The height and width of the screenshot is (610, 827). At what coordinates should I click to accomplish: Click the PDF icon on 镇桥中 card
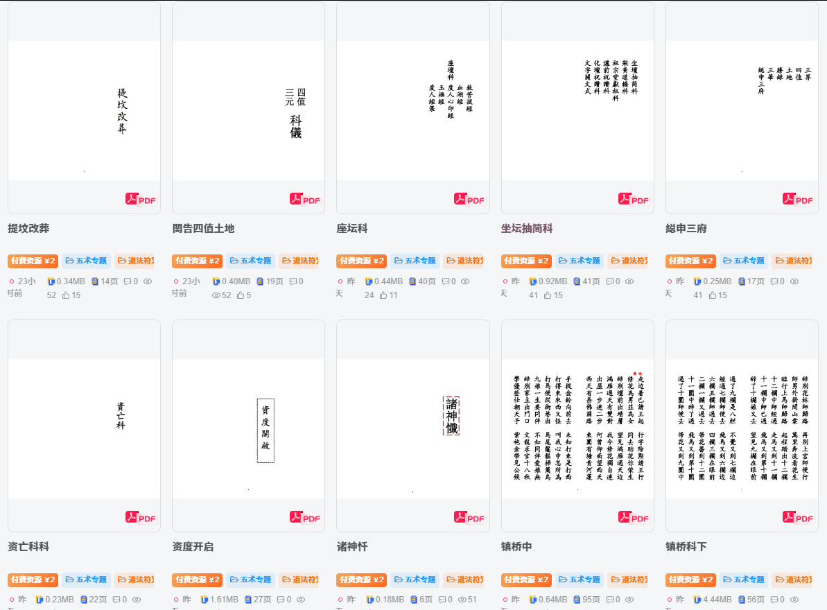click(x=634, y=518)
